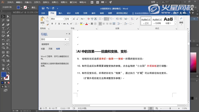Choose the Selection arrow tool in Illustrator
Image resolution: width=199 pixels, height=112 pixels.
(x=3, y=16)
